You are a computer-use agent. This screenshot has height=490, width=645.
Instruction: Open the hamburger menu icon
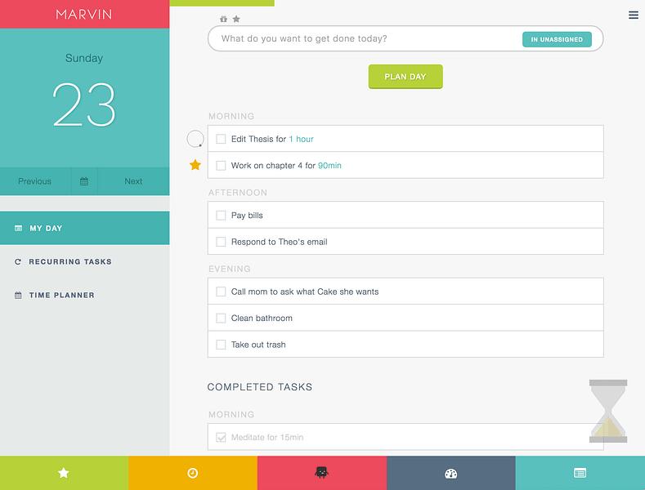coord(633,16)
